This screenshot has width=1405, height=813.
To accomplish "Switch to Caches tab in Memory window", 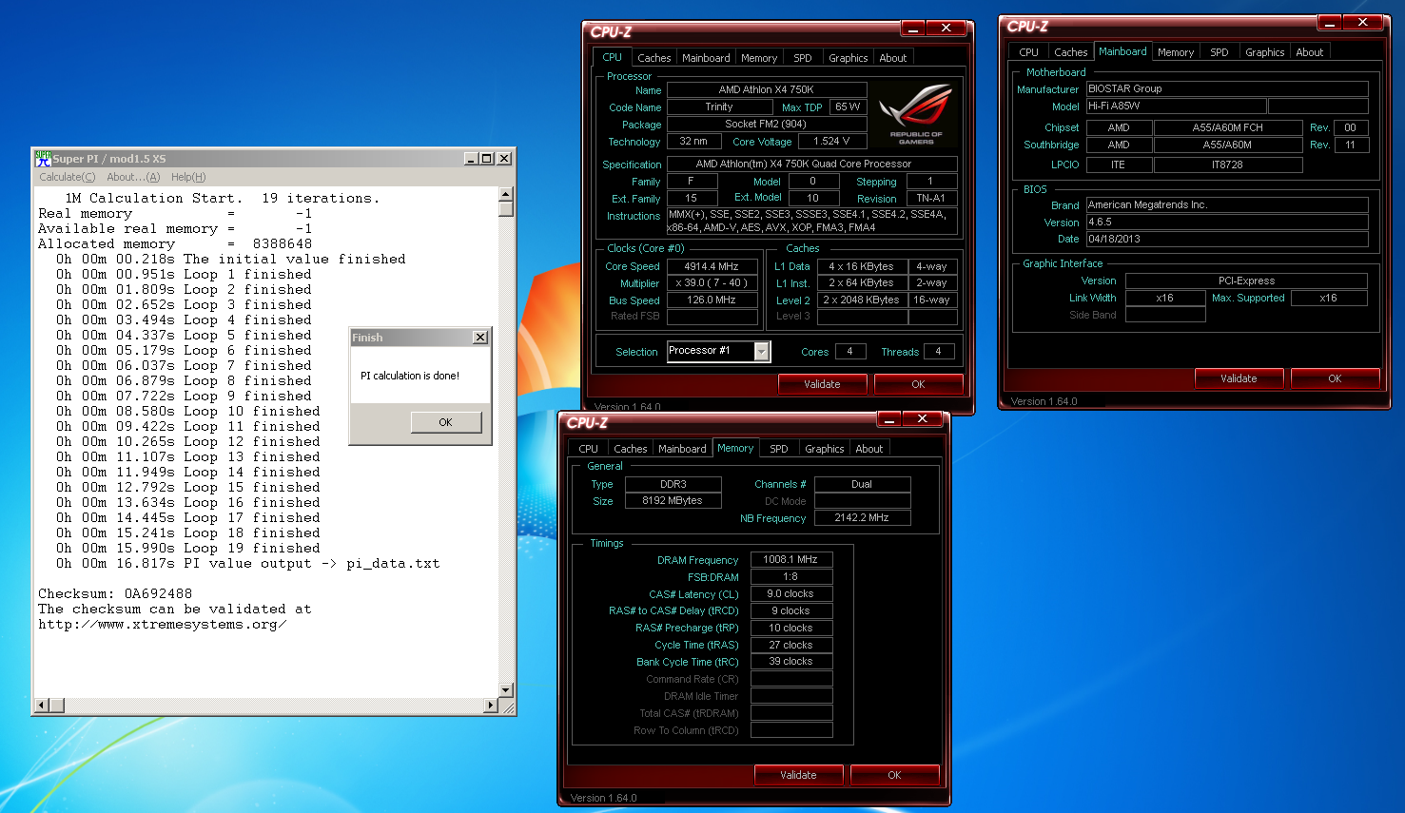I will [630, 449].
